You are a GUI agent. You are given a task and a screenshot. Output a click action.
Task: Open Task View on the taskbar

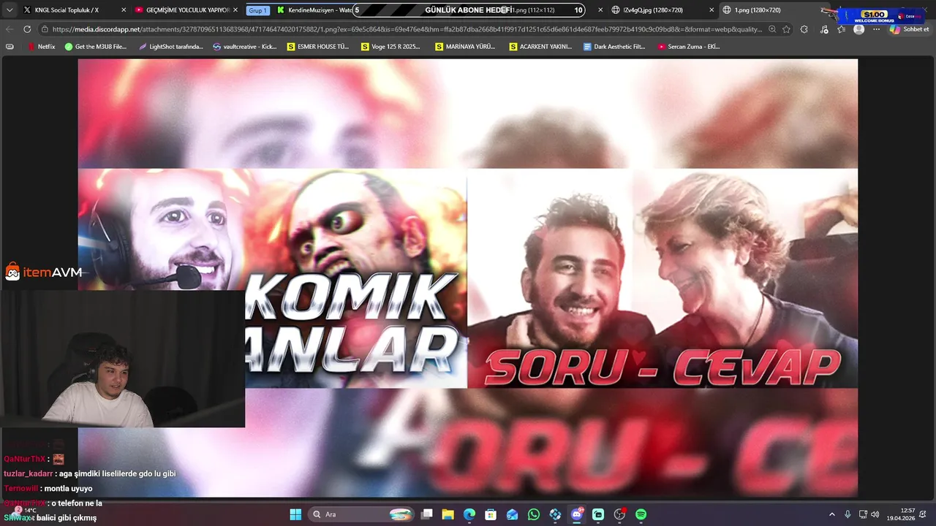(427, 514)
